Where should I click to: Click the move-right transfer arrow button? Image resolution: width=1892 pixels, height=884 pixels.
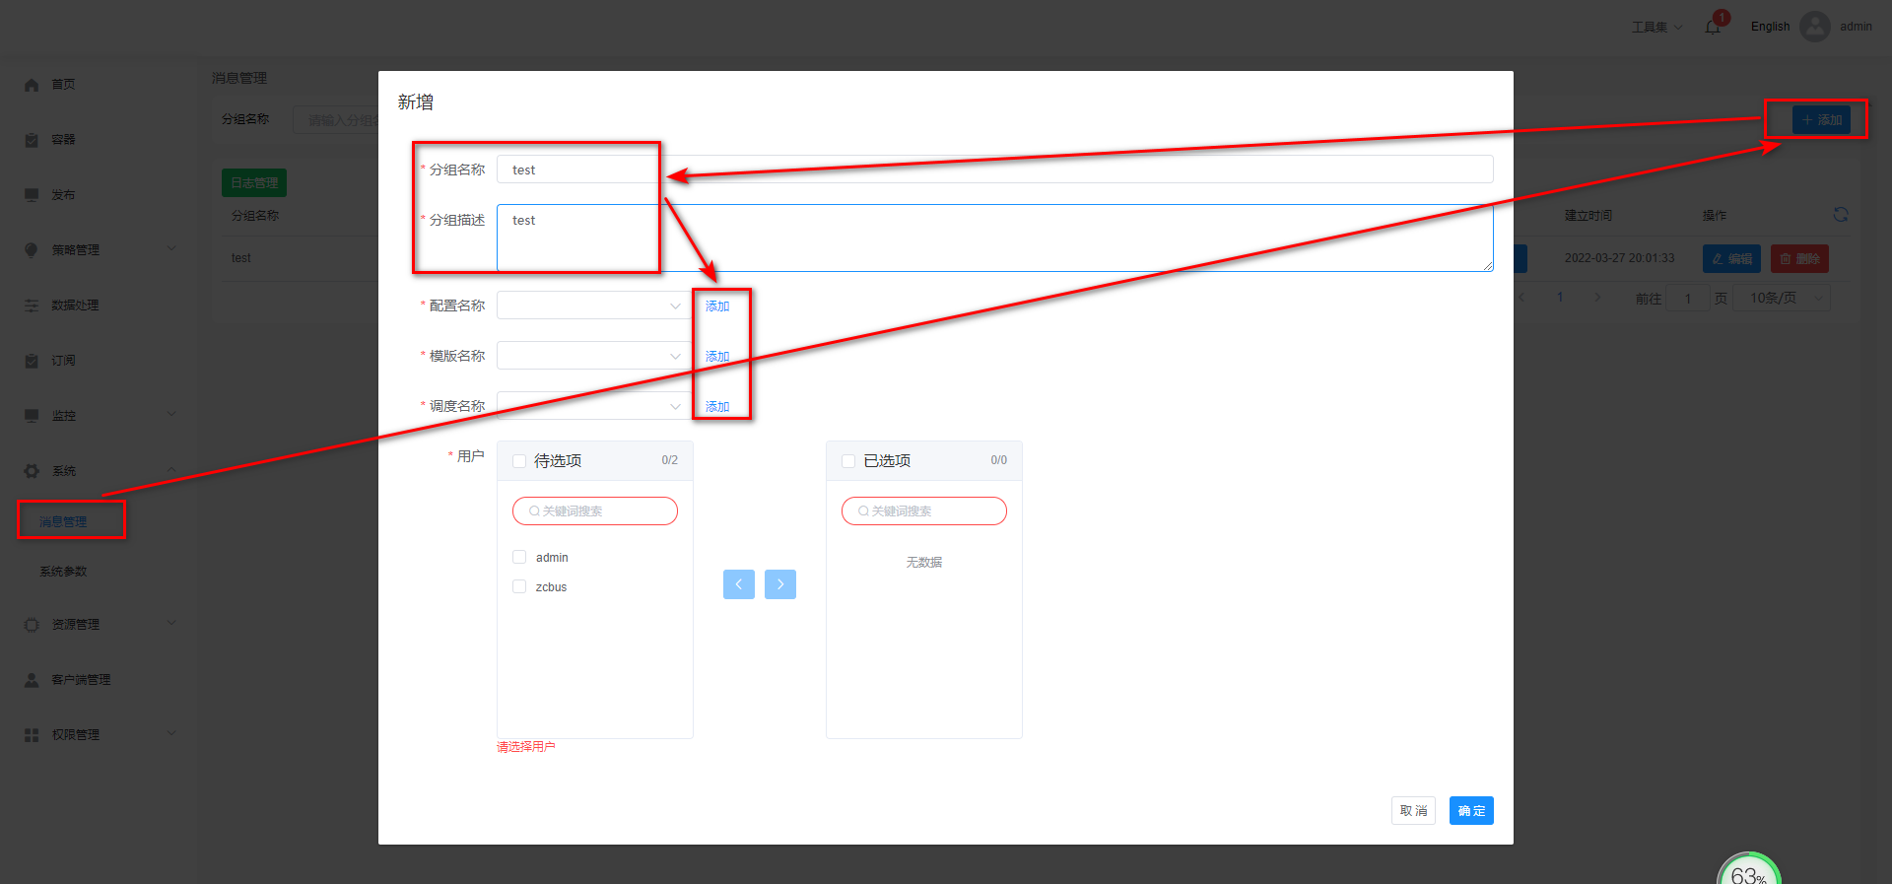coord(779,584)
